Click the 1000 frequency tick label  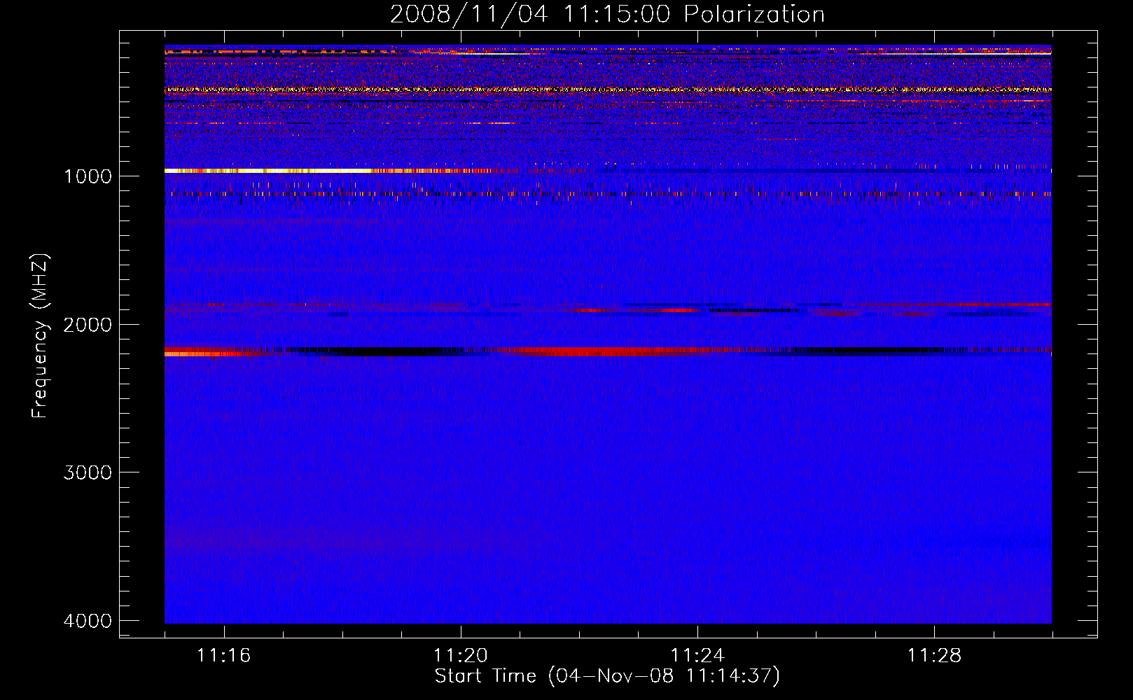(88, 176)
